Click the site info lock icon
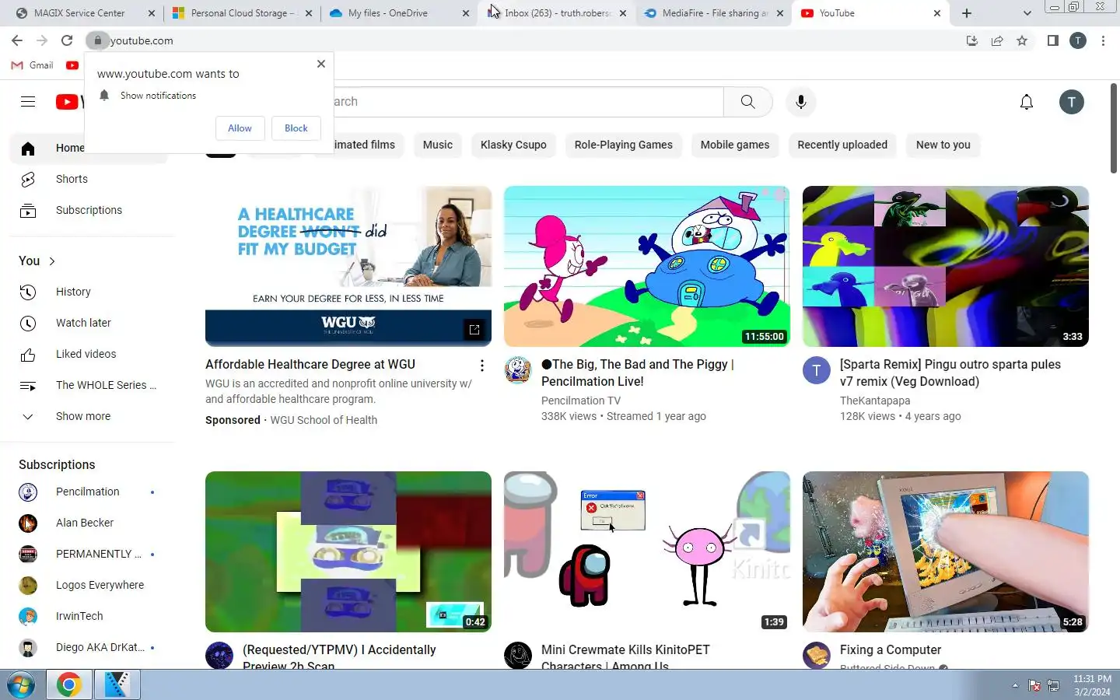The width and height of the screenshot is (1120, 700). pos(97,40)
